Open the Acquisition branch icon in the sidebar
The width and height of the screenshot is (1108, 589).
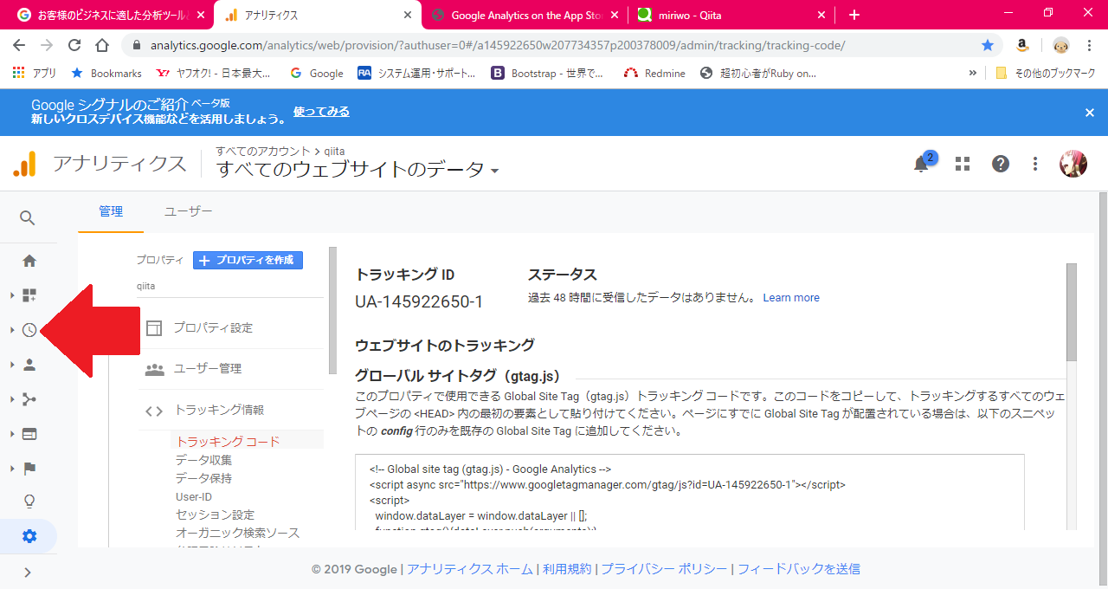point(29,399)
